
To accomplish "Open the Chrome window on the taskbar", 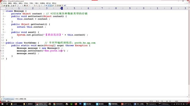I will (x=58, y=104).
